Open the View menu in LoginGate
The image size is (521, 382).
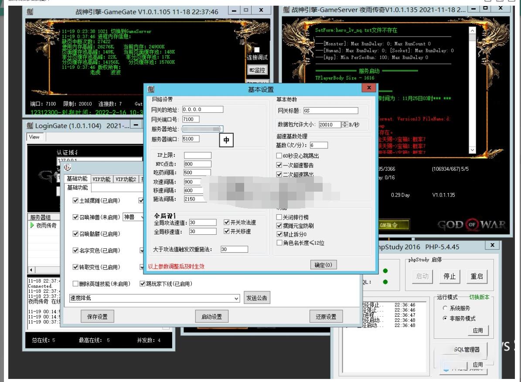(x=34, y=137)
